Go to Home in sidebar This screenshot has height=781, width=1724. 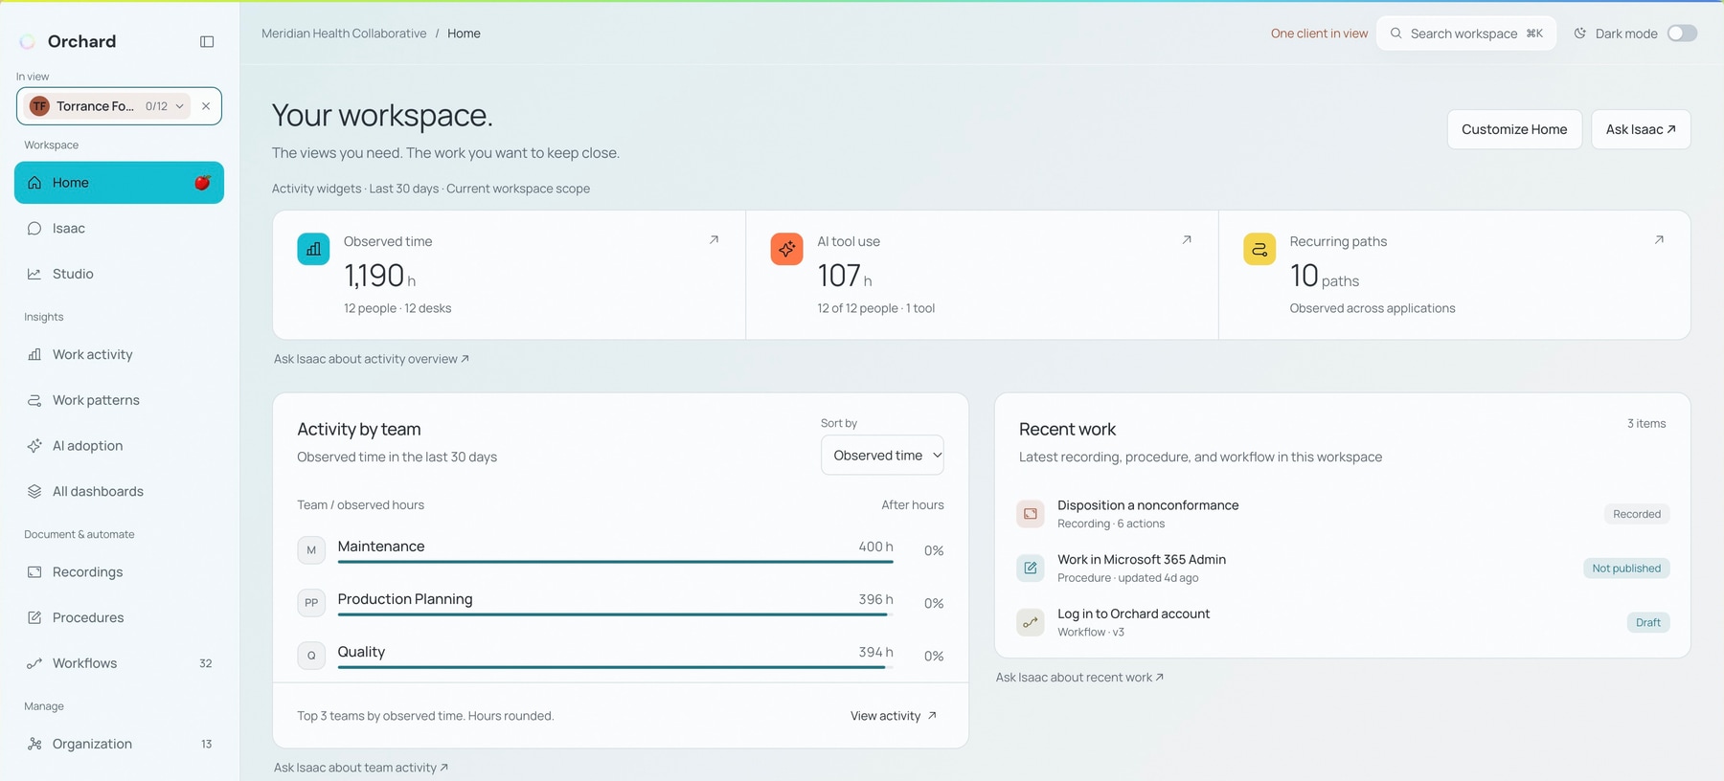click(x=119, y=183)
